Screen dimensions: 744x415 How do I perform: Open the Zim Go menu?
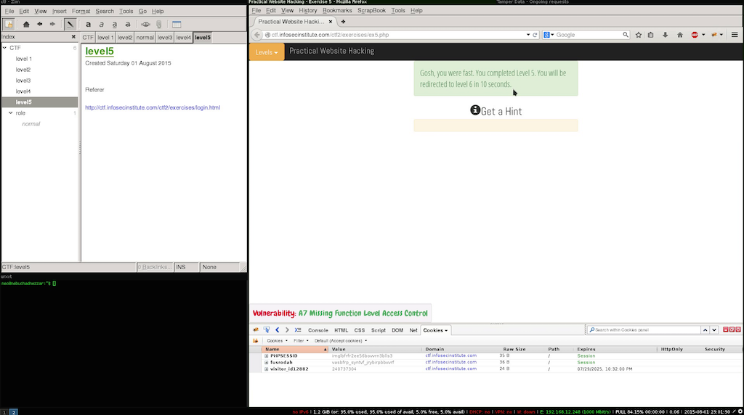click(142, 11)
